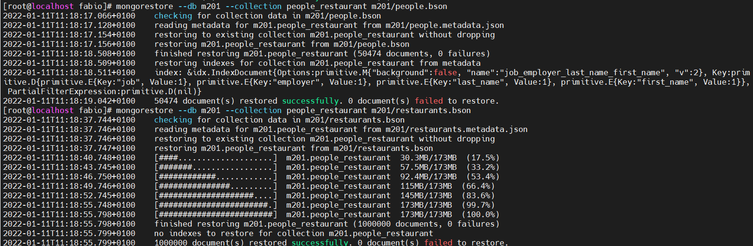Screen dimensions: 753x246
Task: Click the "30.3MB/173MB" transfer size
Action: [429, 158]
